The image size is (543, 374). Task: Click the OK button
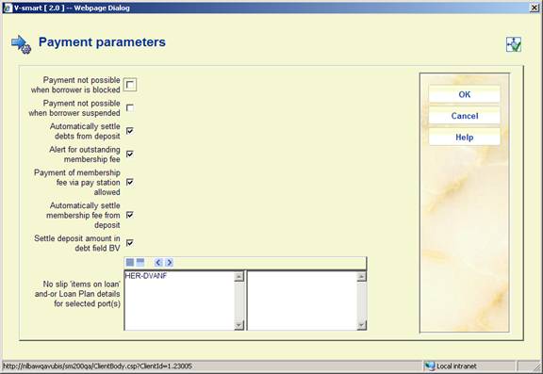[x=465, y=94]
